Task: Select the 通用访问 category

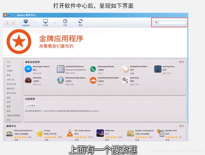Action: coord(10,89)
